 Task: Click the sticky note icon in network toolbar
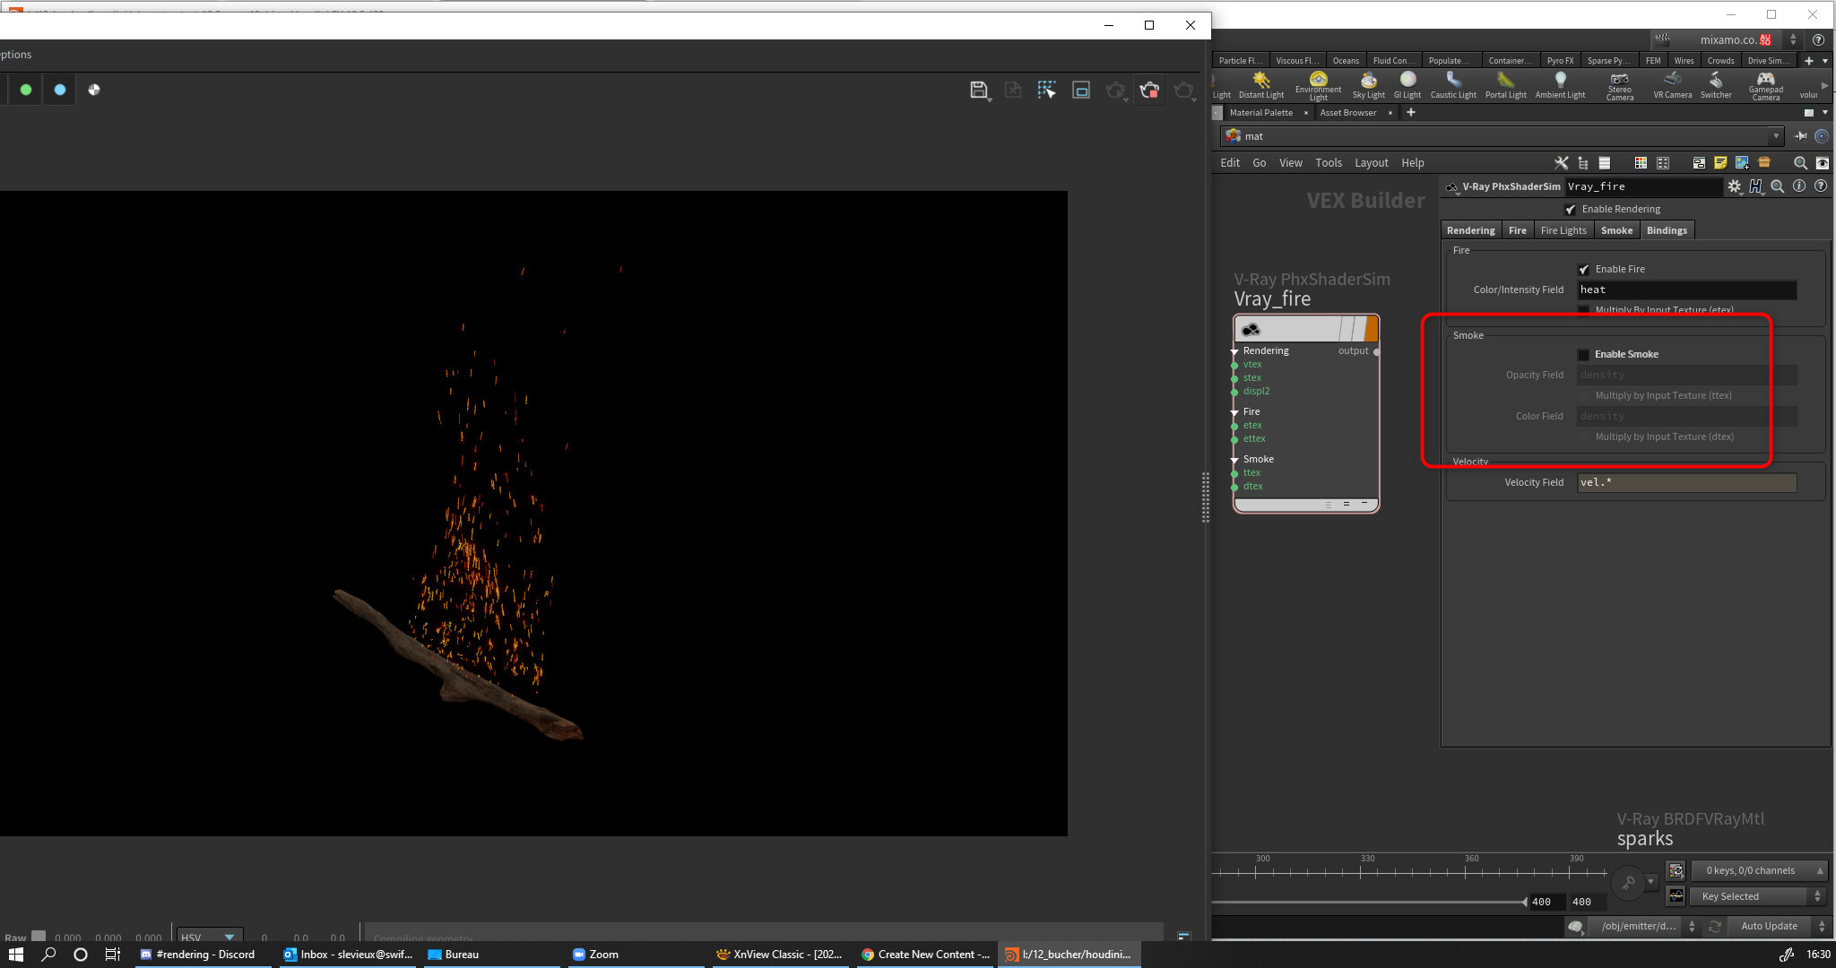[x=1720, y=163]
